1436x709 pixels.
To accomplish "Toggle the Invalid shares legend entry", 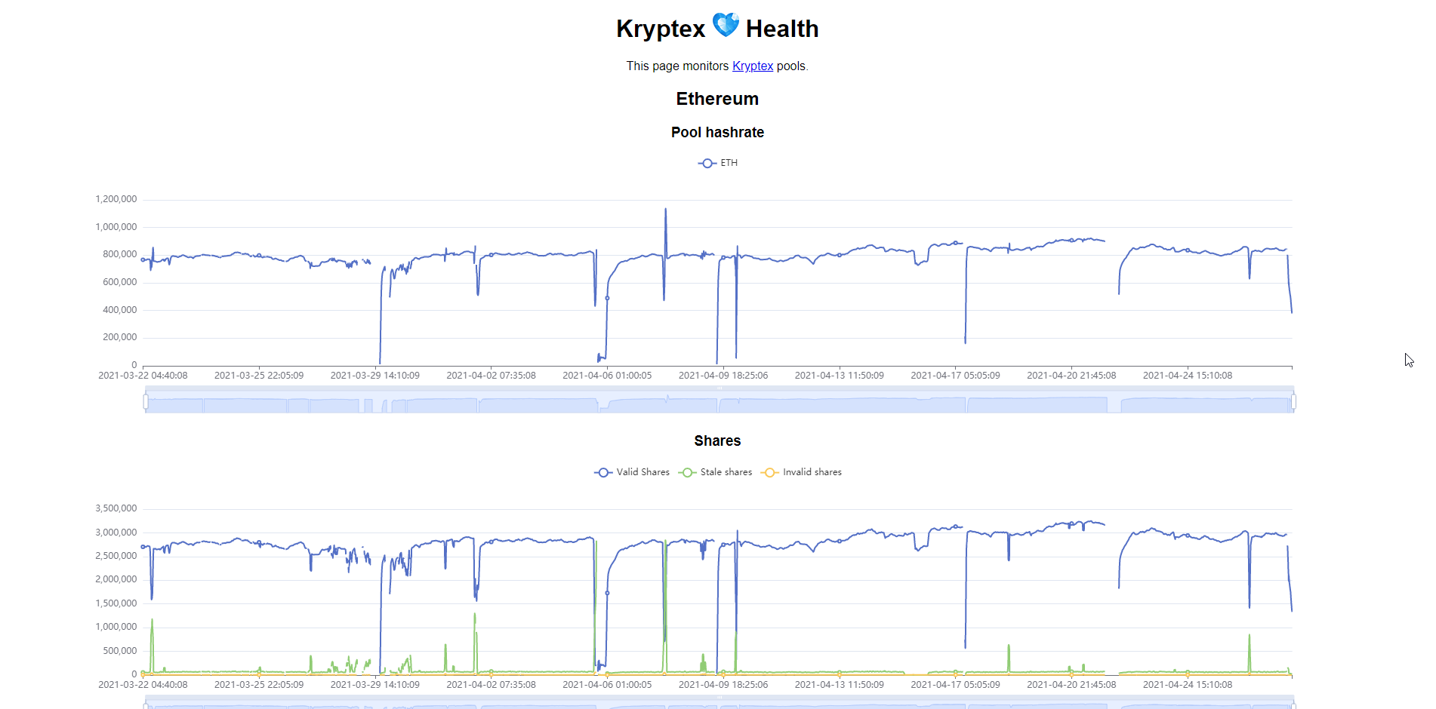I will coord(801,472).
